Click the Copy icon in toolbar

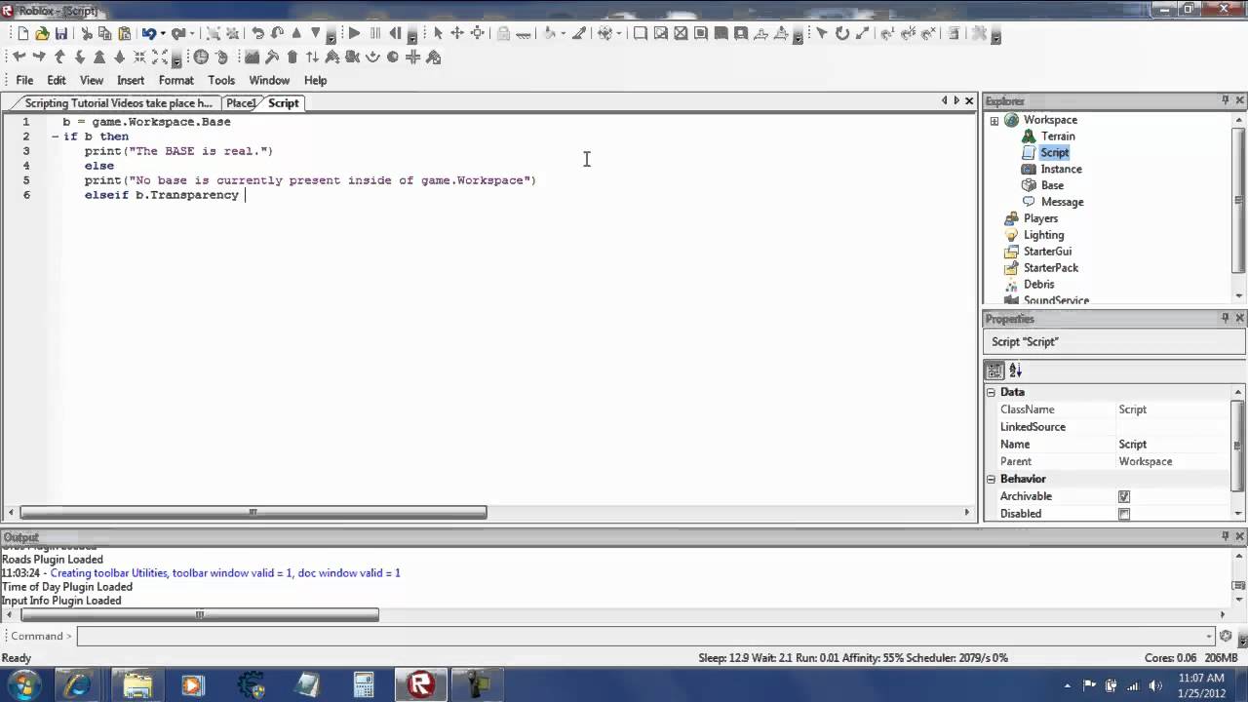pyautogui.click(x=105, y=33)
